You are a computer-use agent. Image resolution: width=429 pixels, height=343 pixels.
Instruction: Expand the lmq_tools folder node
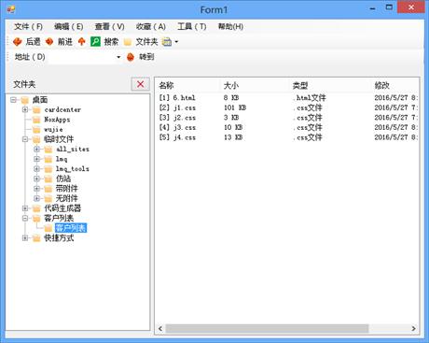[36, 169]
